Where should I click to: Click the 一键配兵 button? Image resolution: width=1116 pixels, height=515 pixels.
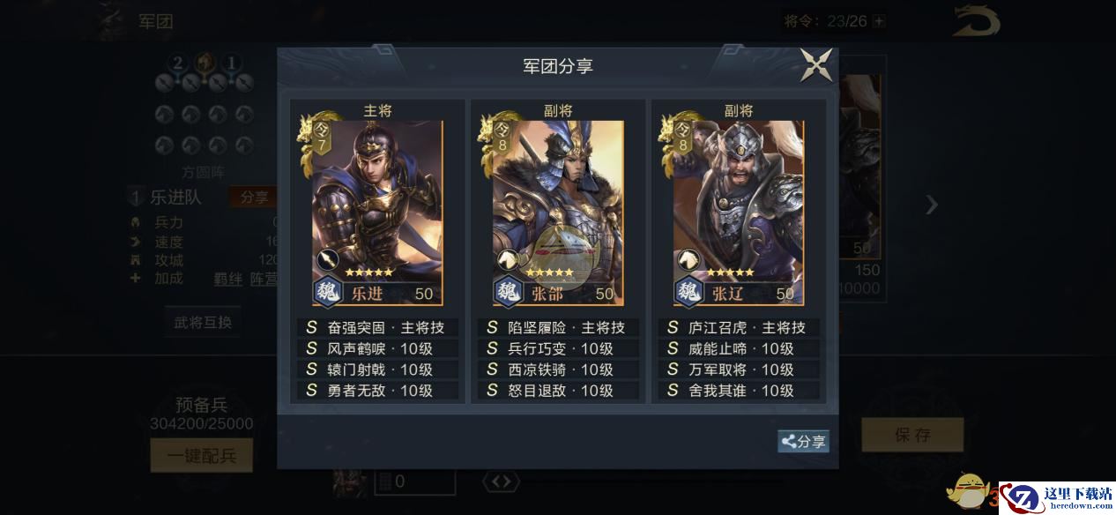point(202,456)
